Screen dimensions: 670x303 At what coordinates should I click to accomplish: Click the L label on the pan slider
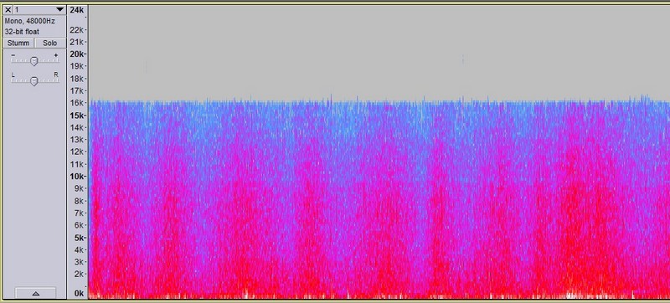(13, 74)
